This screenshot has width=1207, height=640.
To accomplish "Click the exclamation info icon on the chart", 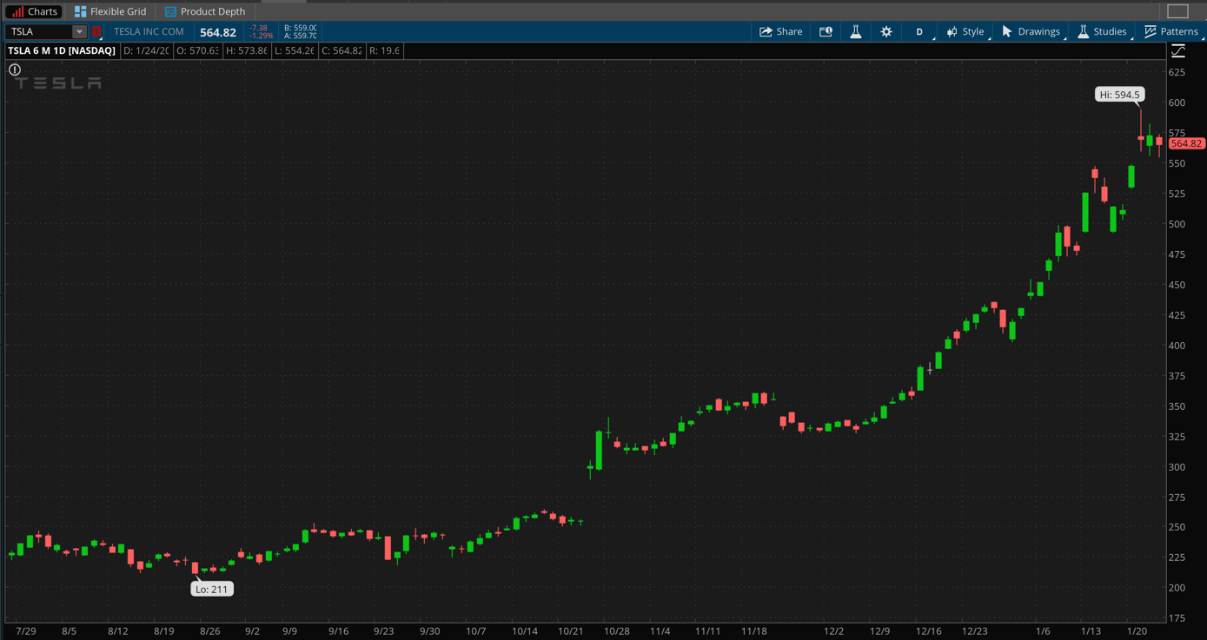I will (x=15, y=69).
